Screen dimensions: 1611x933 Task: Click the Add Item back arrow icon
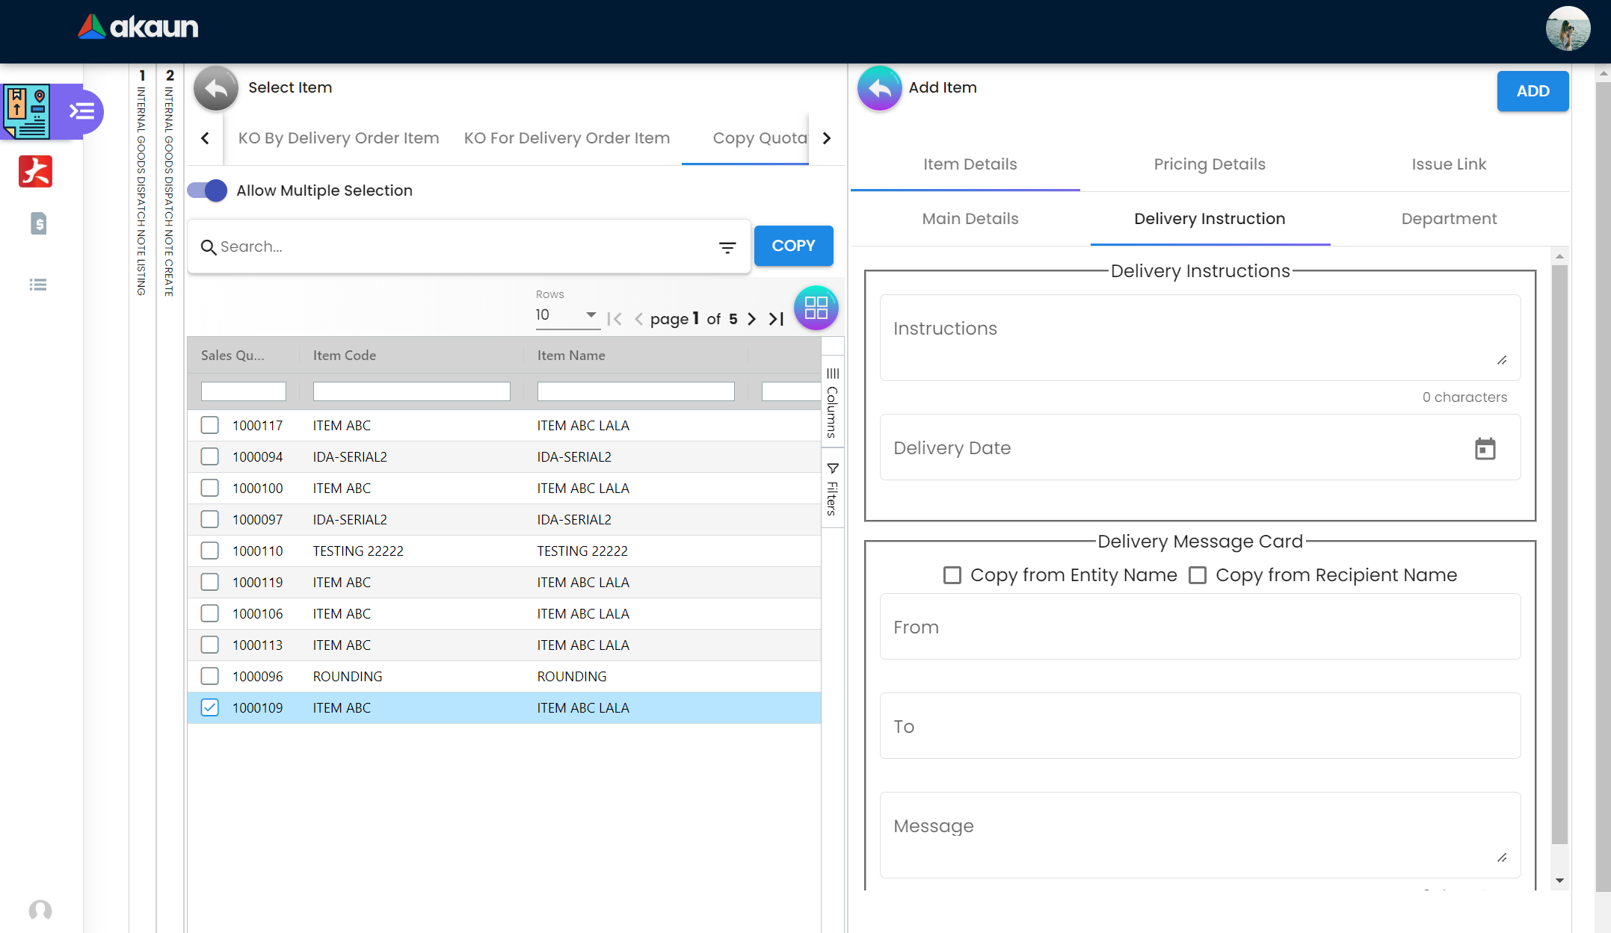click(x=879, y=88)
